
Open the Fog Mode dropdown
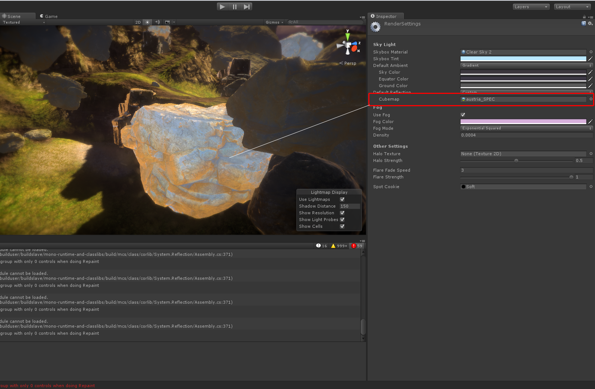tap(526, 128)
